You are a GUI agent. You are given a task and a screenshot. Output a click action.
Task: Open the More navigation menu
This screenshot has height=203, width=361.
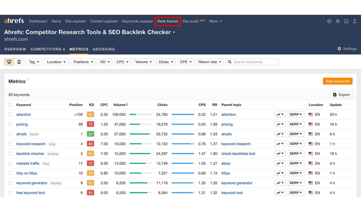tap(215, 21)
